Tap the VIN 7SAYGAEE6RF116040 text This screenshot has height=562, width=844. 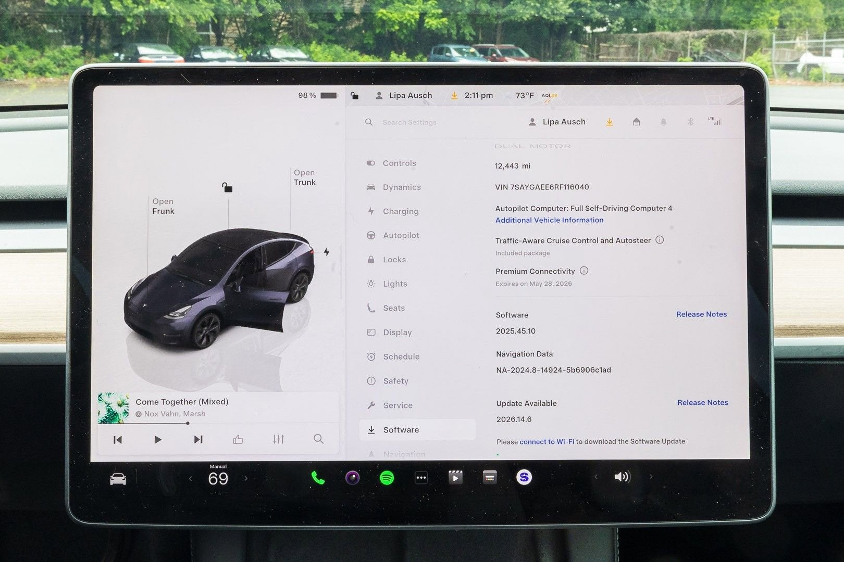[x=542, y=187]
